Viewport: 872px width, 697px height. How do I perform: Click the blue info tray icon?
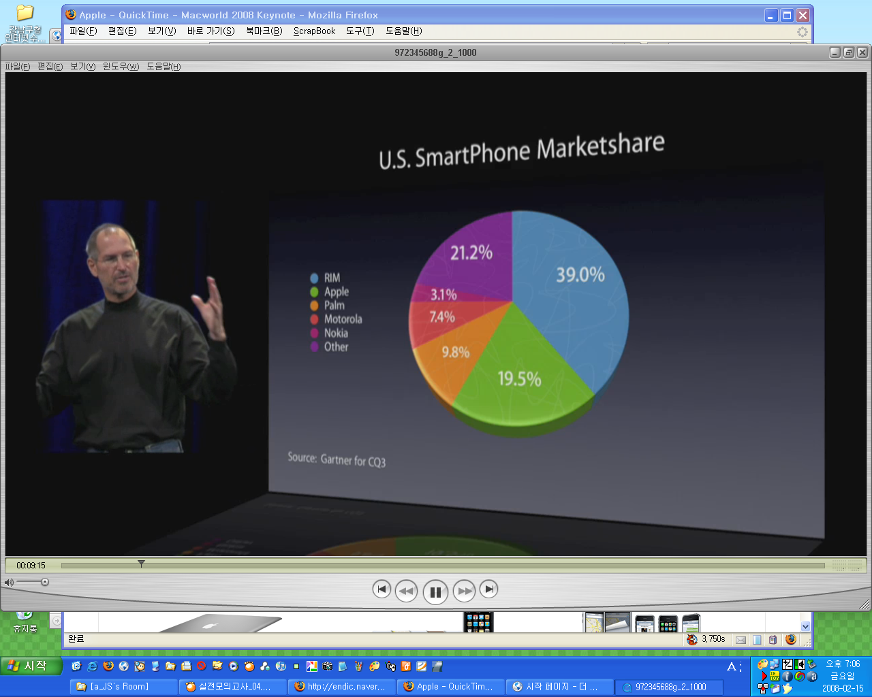[x=788, y=677]
